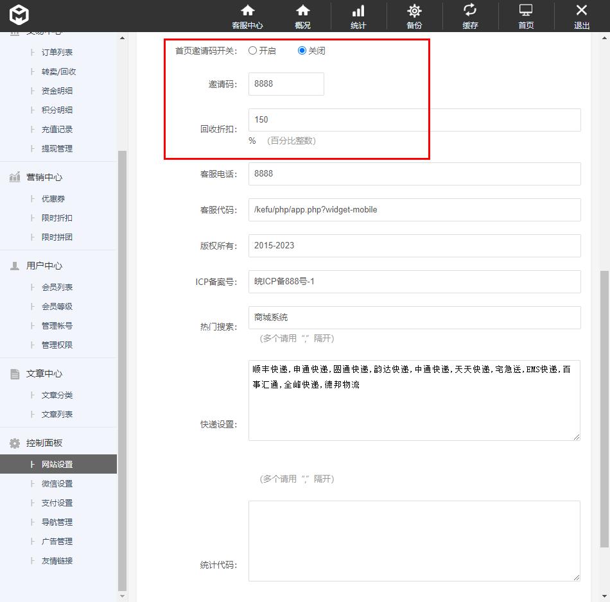The width and height of the screenshot is (610, 602).
Task: Select the 关闭 radio option
Action: [300, 51]
